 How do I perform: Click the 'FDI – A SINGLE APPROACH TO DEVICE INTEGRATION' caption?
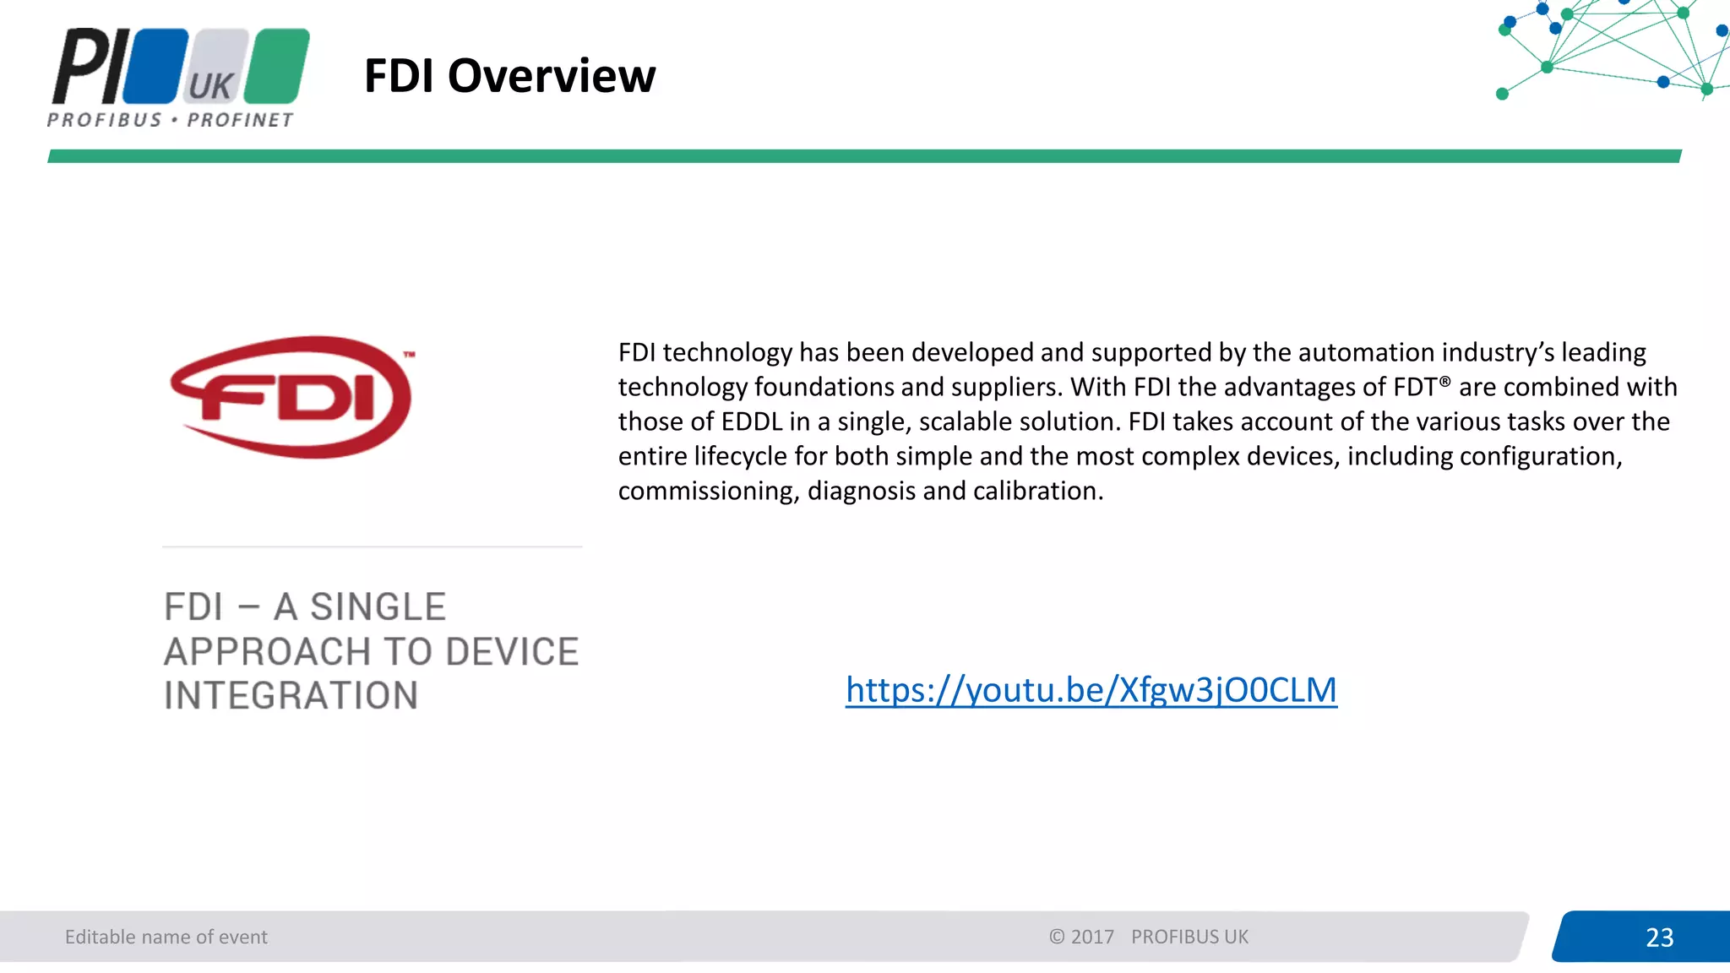pos(372,651)
